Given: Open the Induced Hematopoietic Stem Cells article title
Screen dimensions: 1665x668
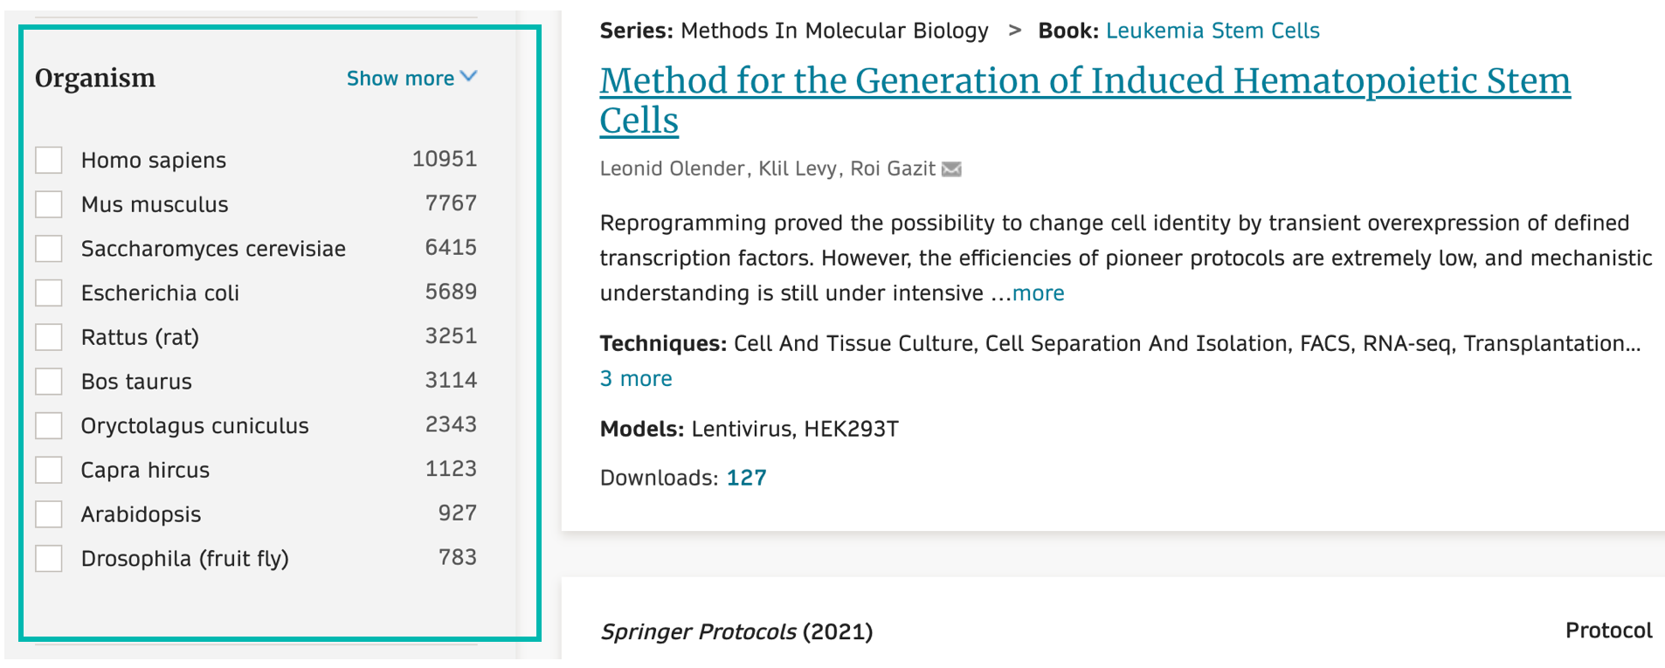Looking at the screenshot, I should pos(1084,81).
